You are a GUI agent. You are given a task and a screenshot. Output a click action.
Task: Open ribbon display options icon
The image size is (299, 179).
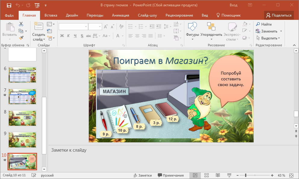[250, 5]
